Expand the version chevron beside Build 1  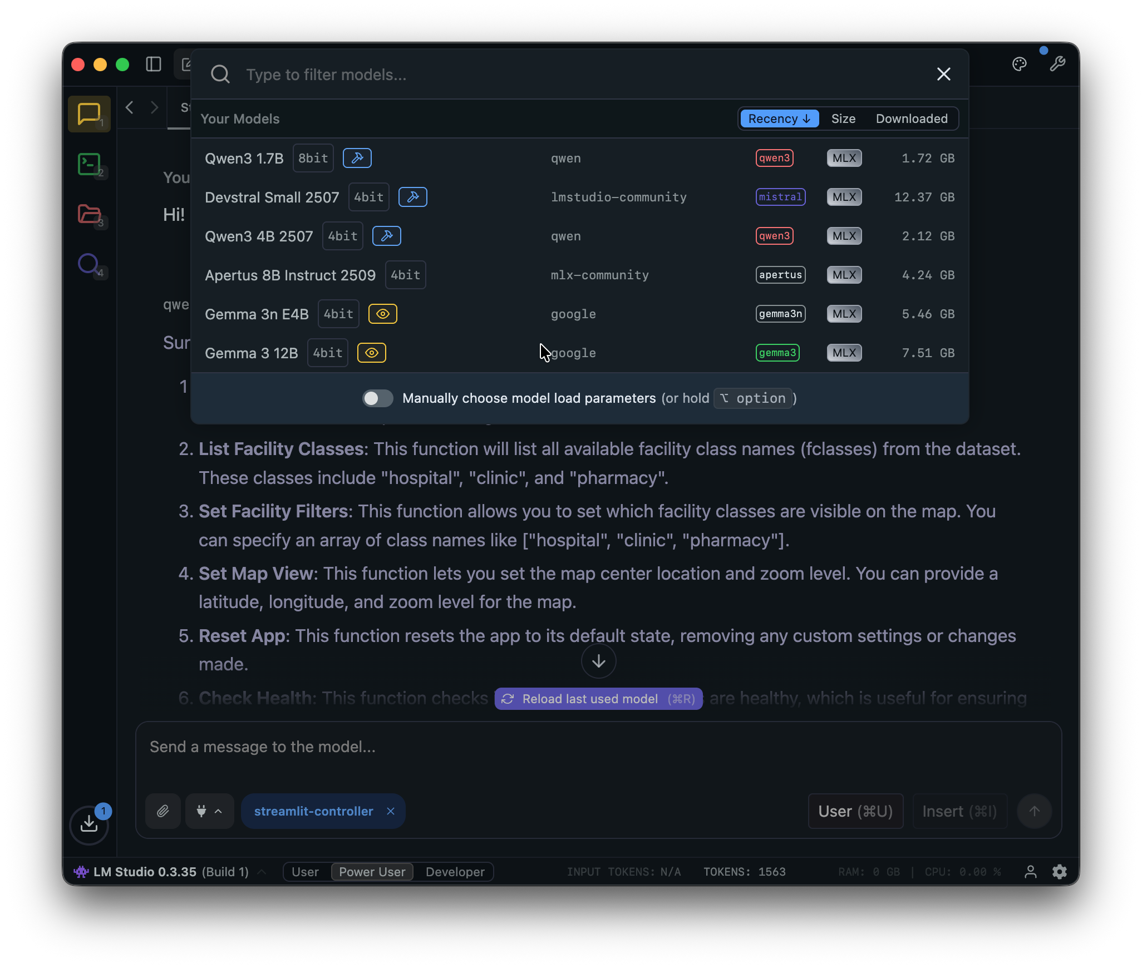pos(262,872)
